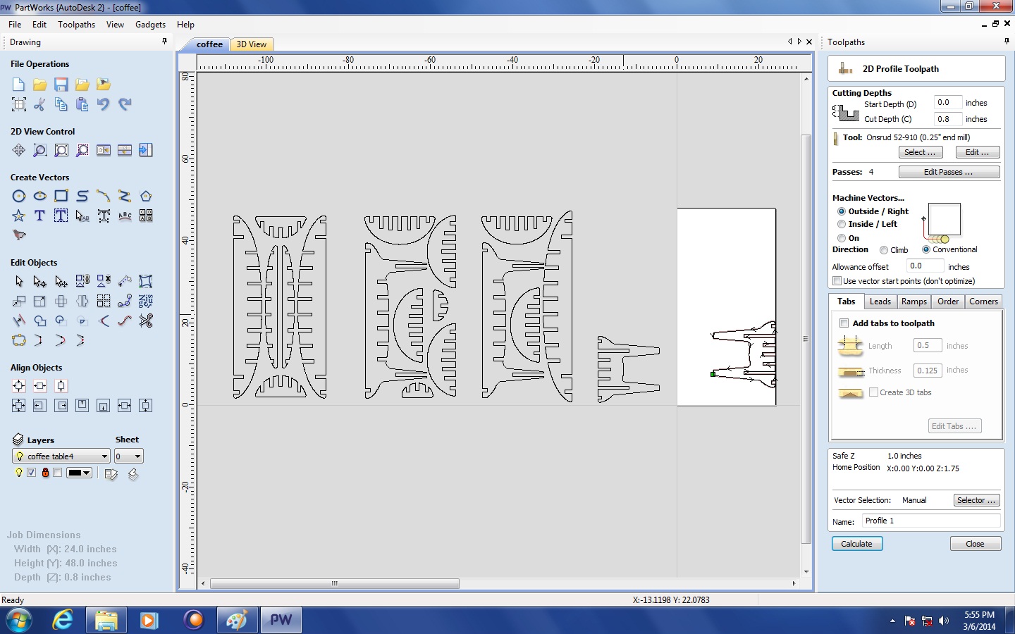This screenshot has width=1015, height=634.
Task: Choose the arrow Selection tool in Edit Objects
Action: 18,281
